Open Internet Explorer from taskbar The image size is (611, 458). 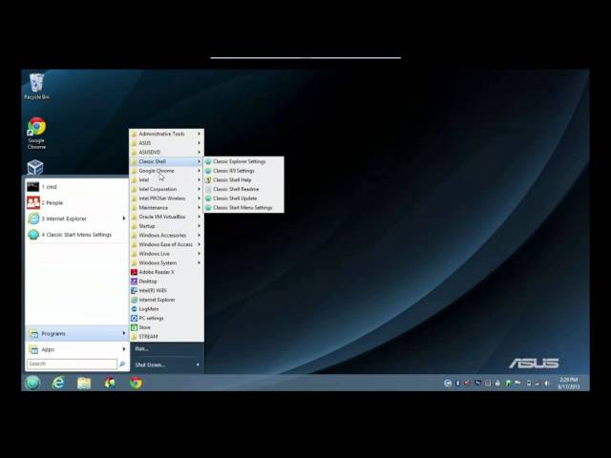[58, 383]
